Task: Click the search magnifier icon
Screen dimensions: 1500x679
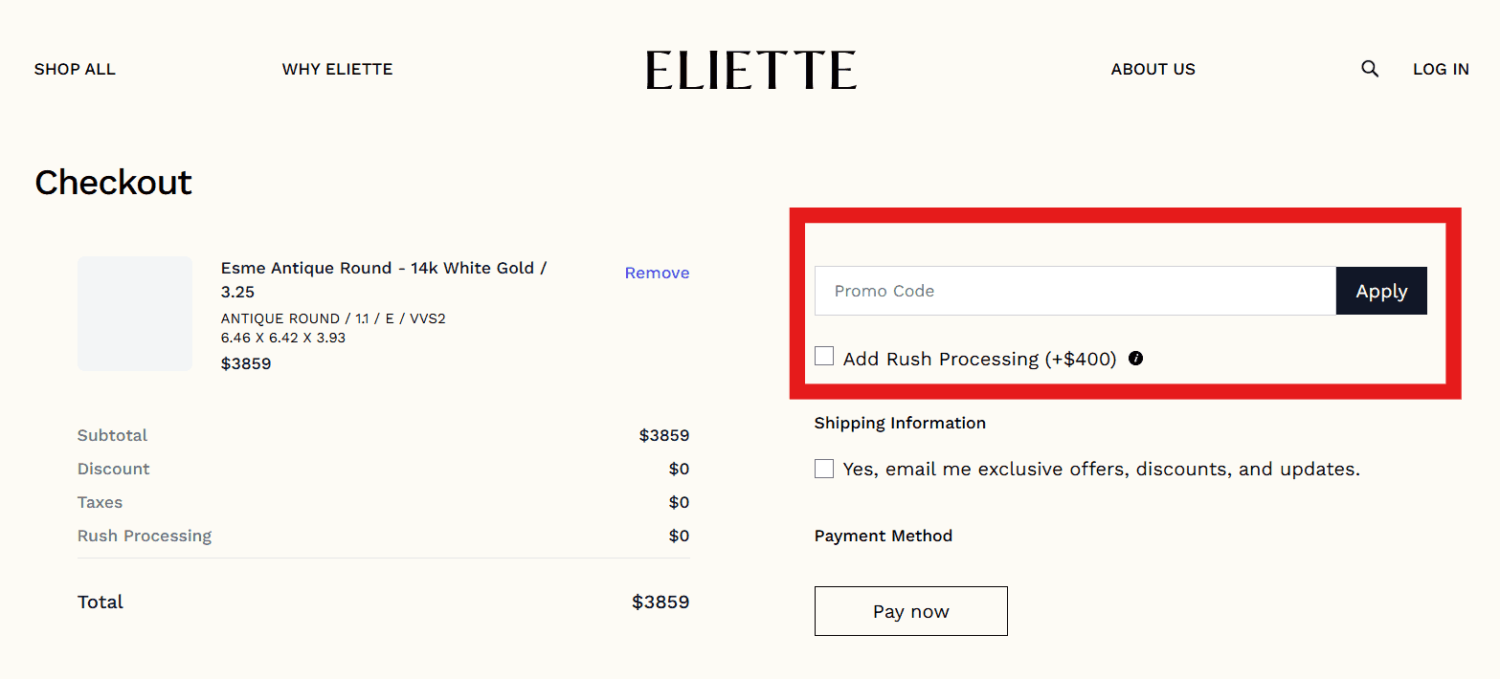Action: pyautogui.click(x=1370, y=69)
